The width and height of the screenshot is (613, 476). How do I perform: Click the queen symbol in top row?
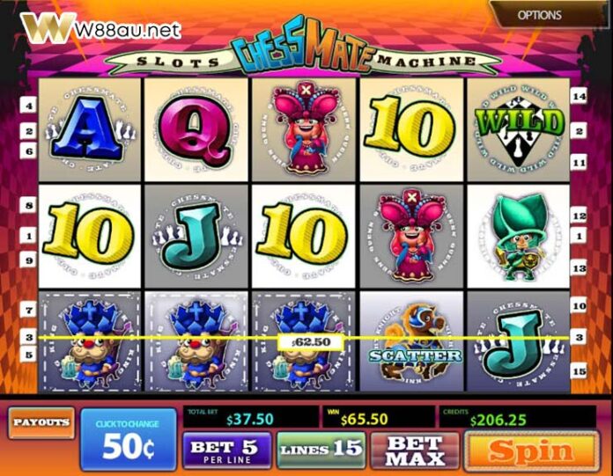coord(304,129)
